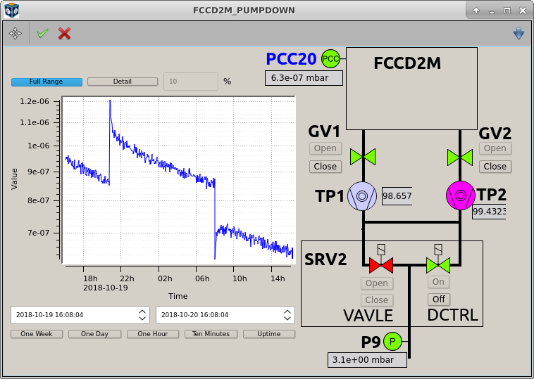Turn DCTRL On
The width and height of the screenshot is (534, 379).
(x=439, y=282)
